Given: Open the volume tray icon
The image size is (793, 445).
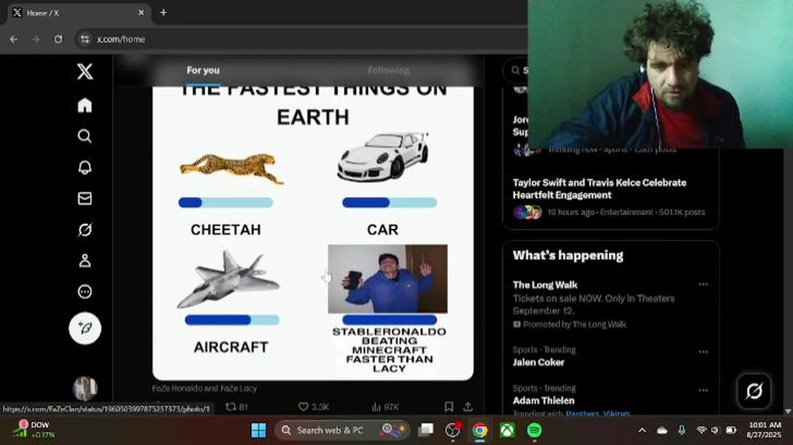Looking at the screenshot, I should [716, 430].
